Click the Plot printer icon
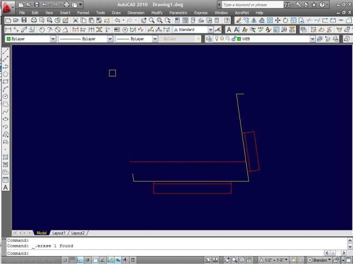Viewport: 353px width, 264px height. [x=34, y=20]
